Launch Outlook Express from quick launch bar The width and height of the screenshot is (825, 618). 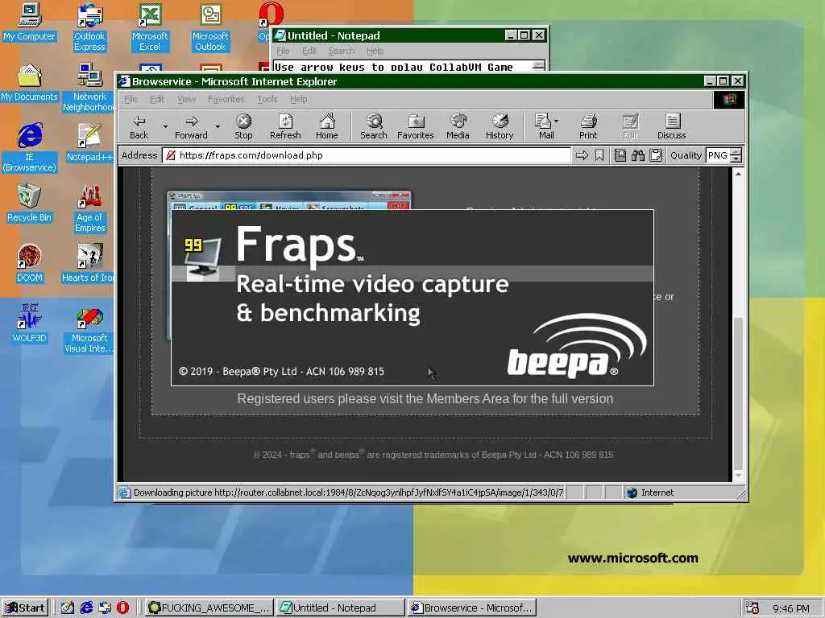(x=104, y=608)
